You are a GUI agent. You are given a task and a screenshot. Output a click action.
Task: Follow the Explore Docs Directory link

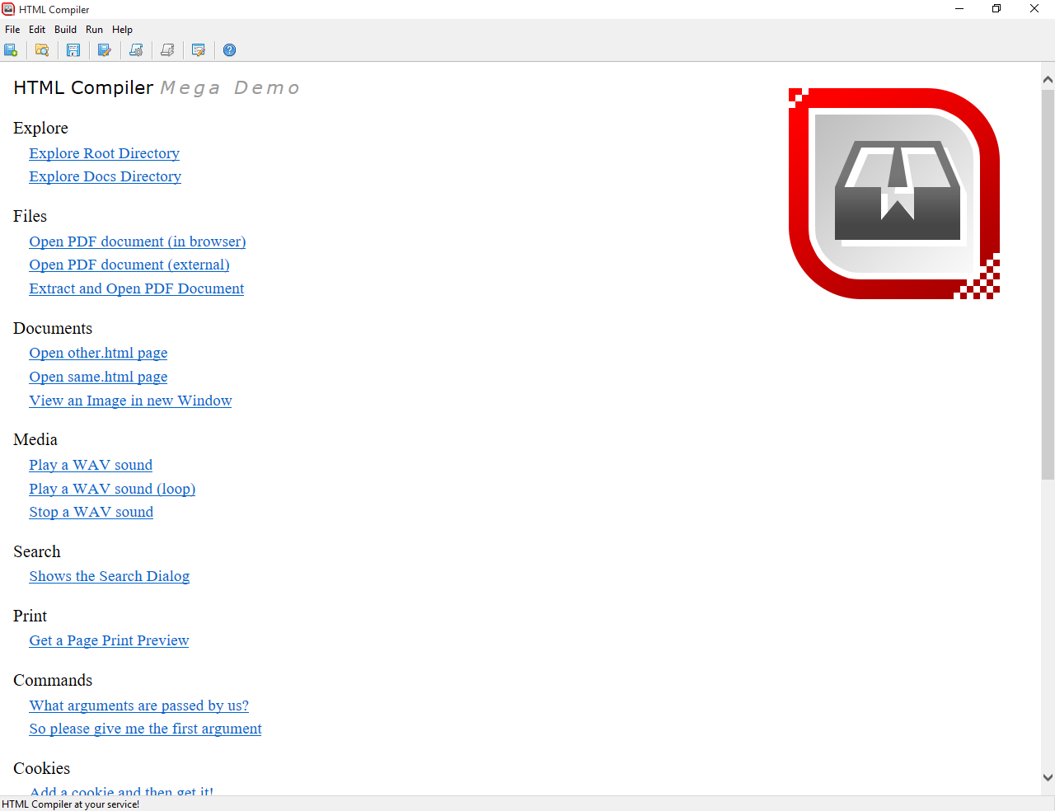coord(105,176)
